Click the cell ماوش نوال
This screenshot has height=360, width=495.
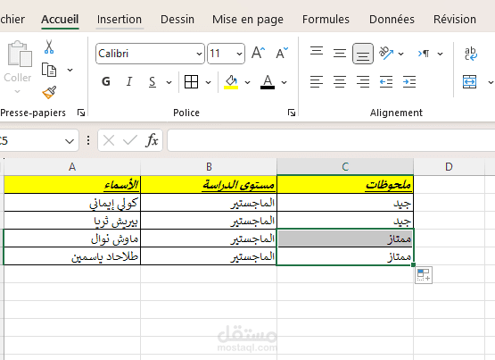pyautogui.click(x=72, y=239)
